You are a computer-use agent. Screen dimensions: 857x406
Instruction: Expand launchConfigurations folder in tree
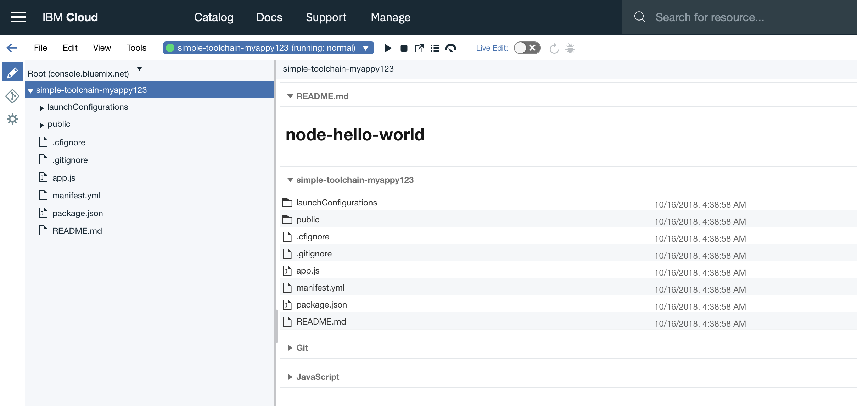coord(41,108)
